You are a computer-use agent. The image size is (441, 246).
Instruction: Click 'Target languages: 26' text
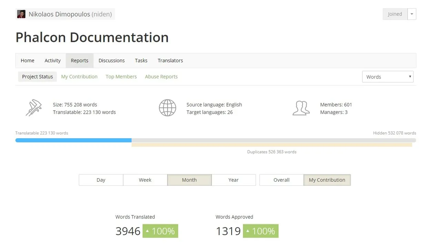point(209,112)
